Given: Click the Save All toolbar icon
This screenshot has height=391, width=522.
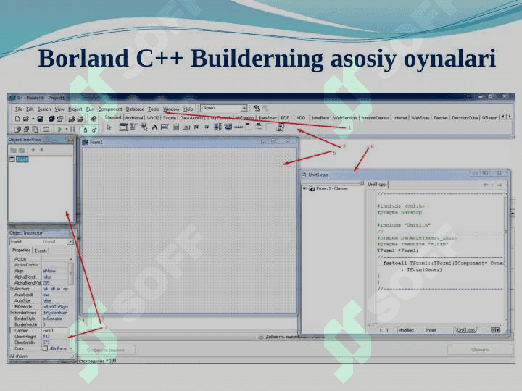Looking at the screenshot, I should (x=51, y=119).
